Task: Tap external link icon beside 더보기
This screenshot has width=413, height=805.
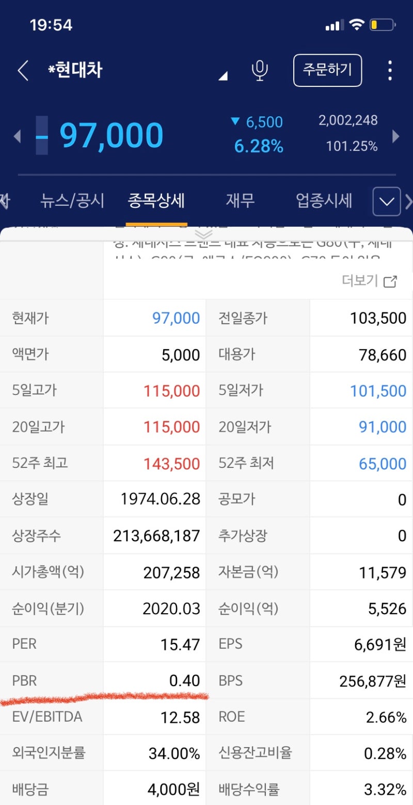Action: pyautogui.click(x=391, y=281)
